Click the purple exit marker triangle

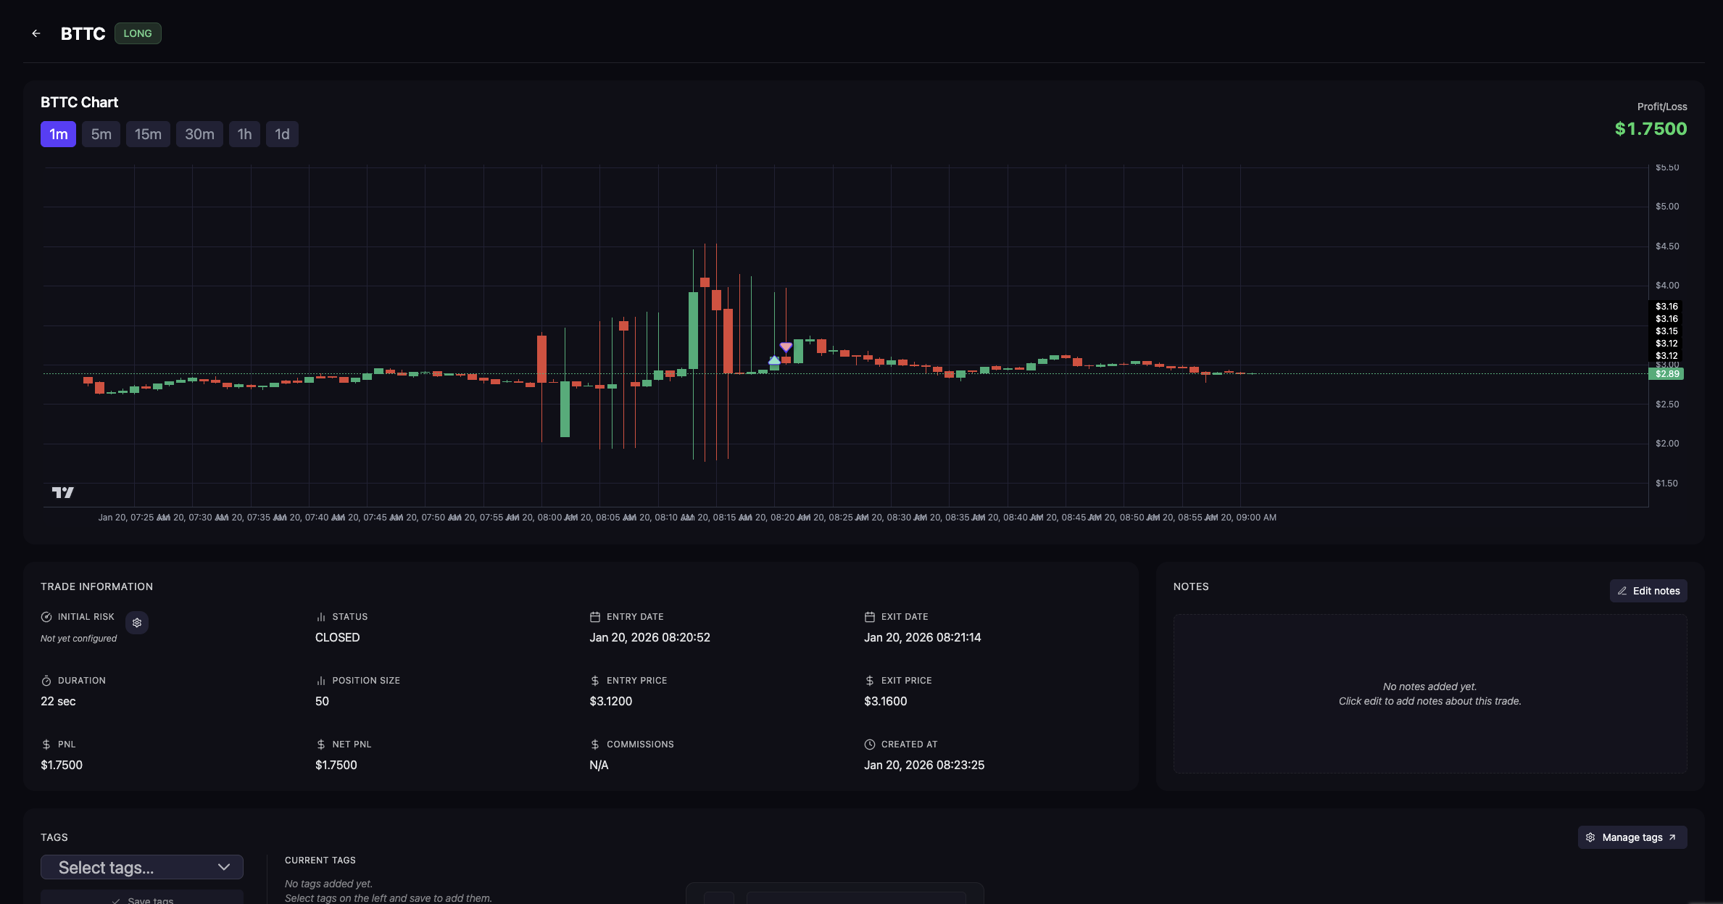point(786,347)
